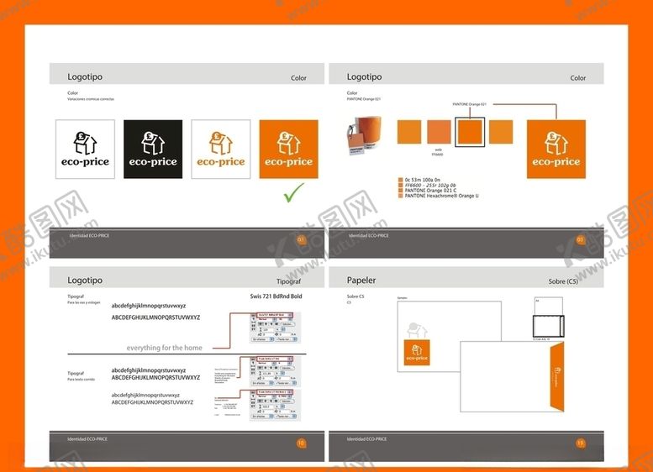The height and width of the screenshot is (472, 653).
Task: Click the 'Swis 721 BdRnd Bold' font name
Action: click(x=276, y=296)
